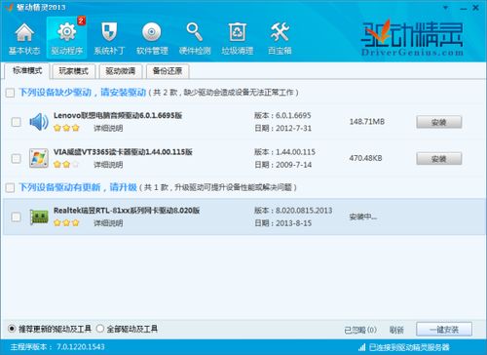
Task: Install the Lenovo audio driver with 安装
Action: pyautogui.click(x=439, y=122)
